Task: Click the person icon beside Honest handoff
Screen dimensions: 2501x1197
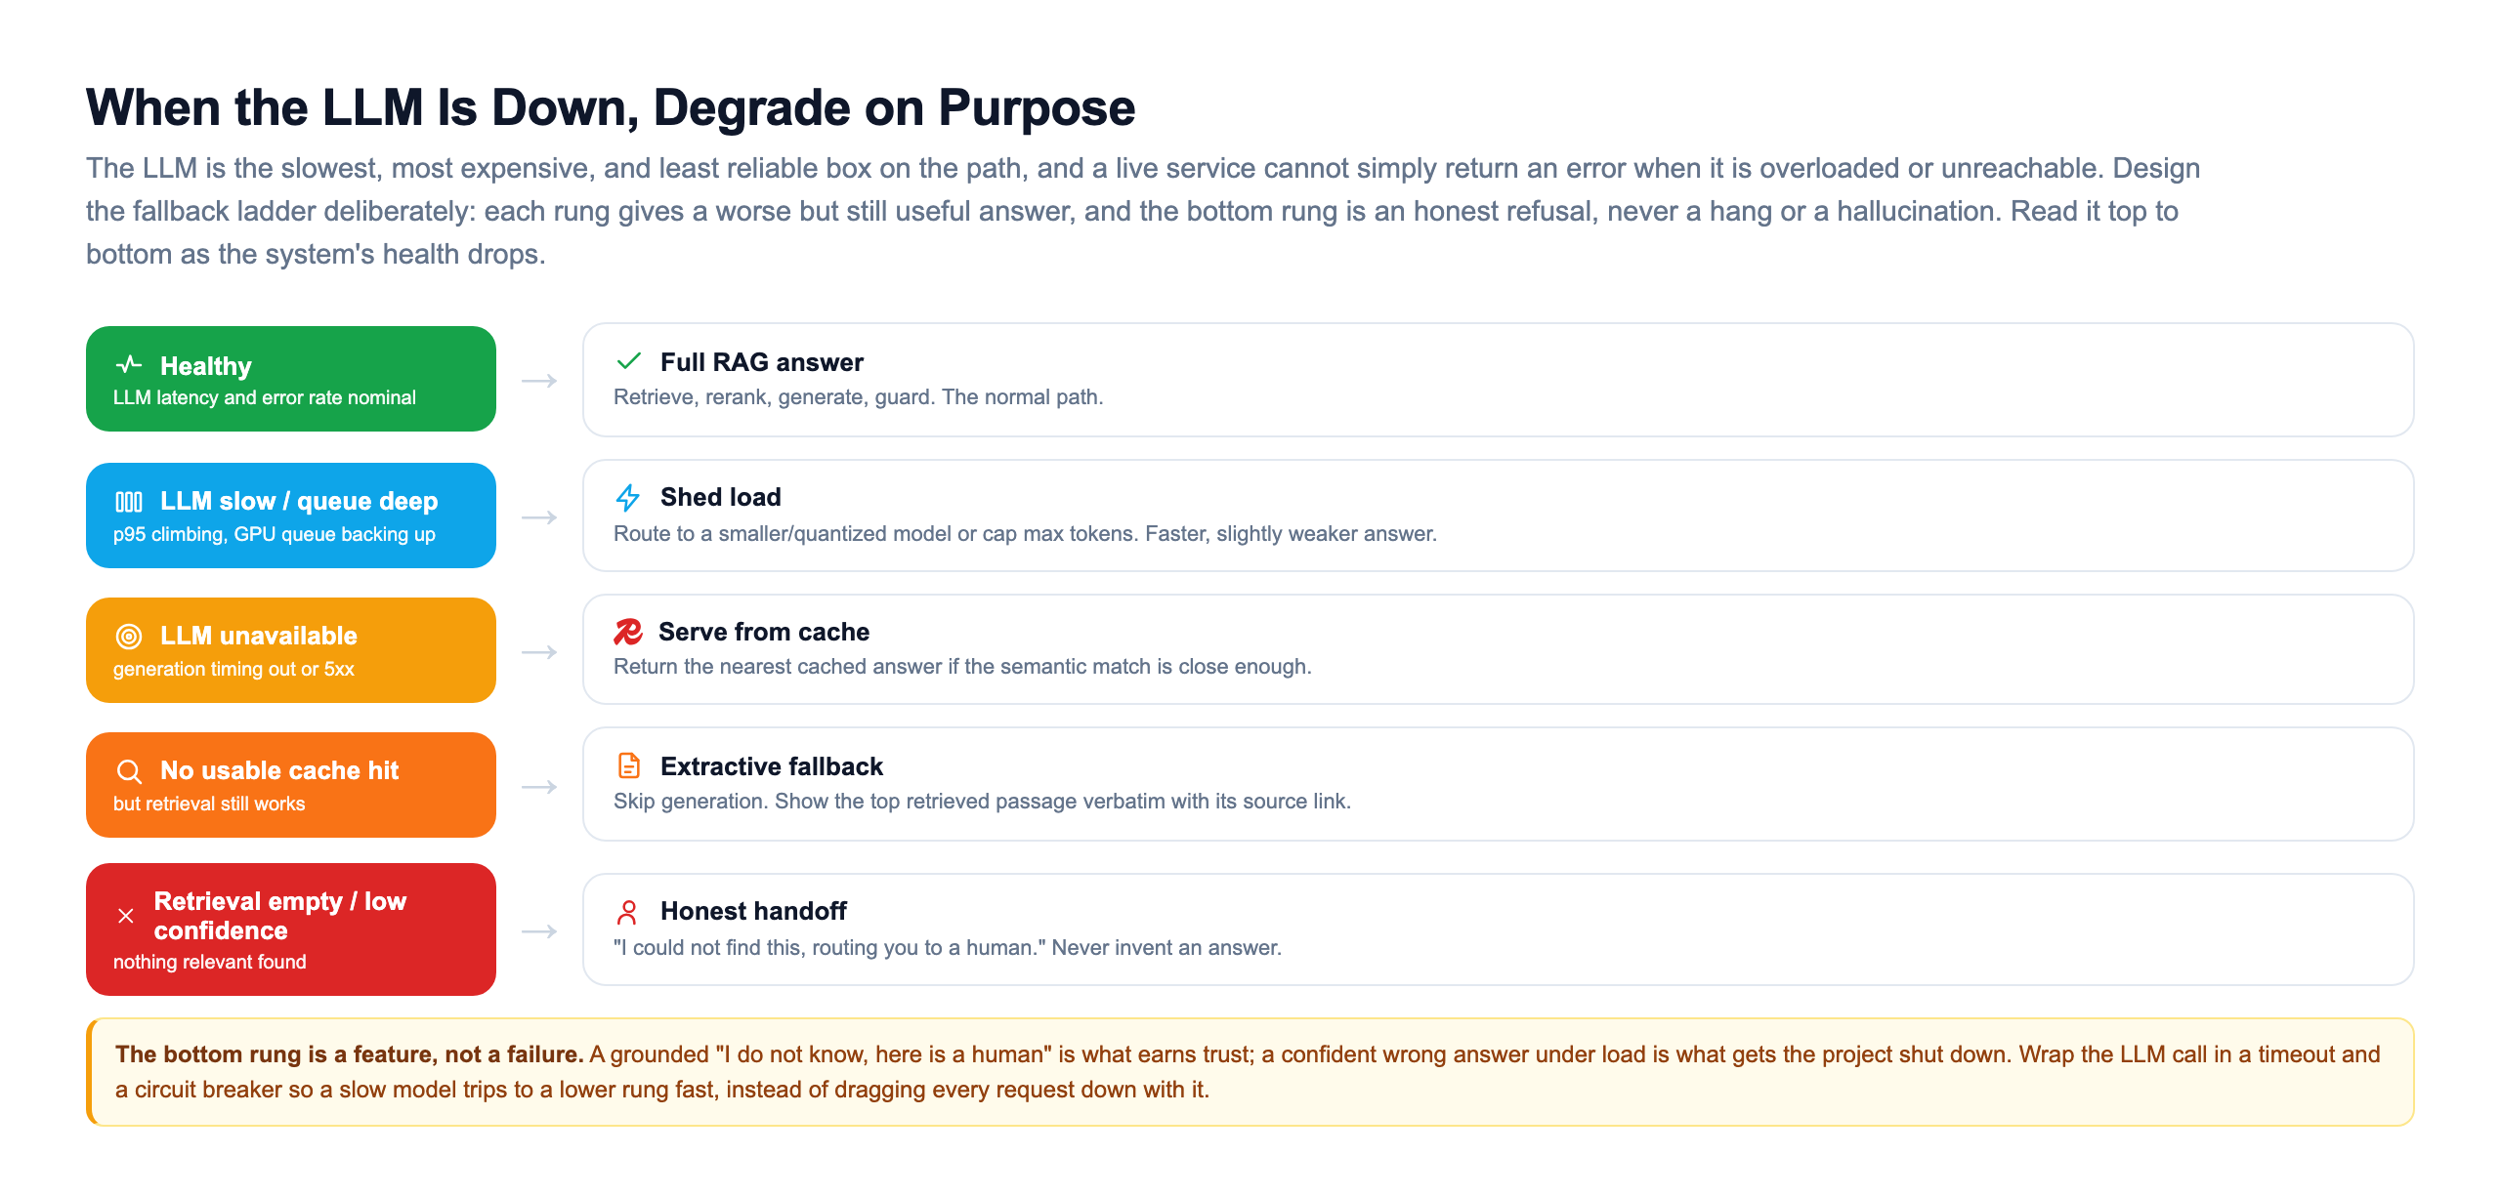Action: pyautogui.click(x=628, y=912)
